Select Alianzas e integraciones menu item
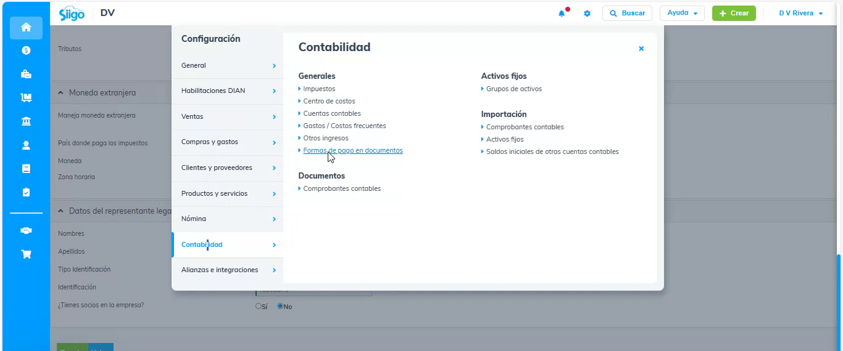Image resolution: width=843 pixels, height=351 pixels. coord(227,270)
